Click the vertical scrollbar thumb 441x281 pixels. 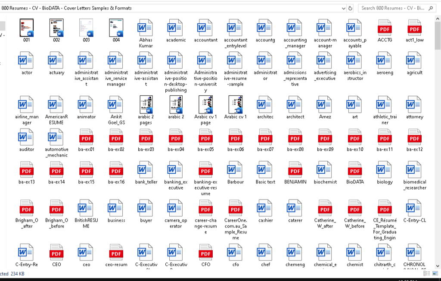pos(438,36)
